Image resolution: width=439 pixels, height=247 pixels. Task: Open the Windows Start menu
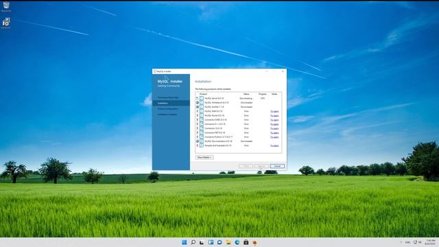185,242
